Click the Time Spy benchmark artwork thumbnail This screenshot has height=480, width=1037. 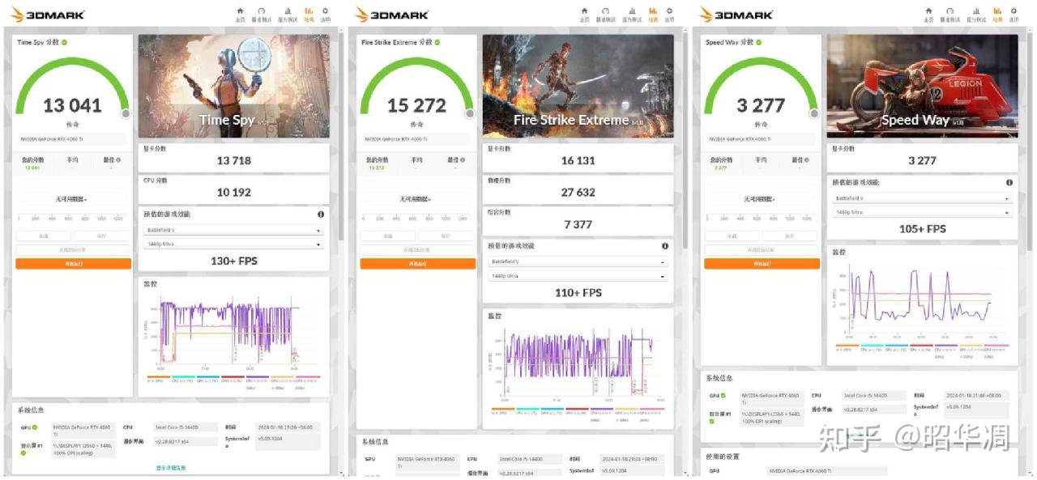click(x=234, y=87)
